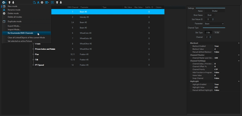Image resolution: width=242 pixels, height=116 pixels.
Task: Choose Re-Enumerate DMX Channels menu entry
Action: (20, 33)
